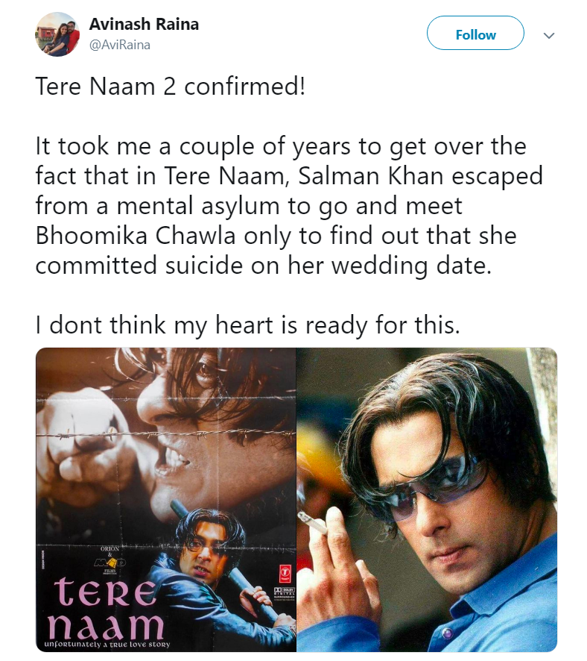Screen dimensions: 587x661
Task: Open the photo of man in sunglasses
Action: (427, 500)
